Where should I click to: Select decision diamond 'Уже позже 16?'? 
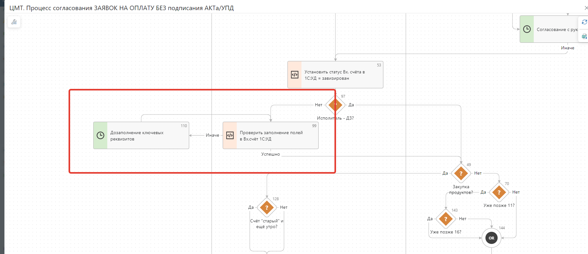pos(446,219)
